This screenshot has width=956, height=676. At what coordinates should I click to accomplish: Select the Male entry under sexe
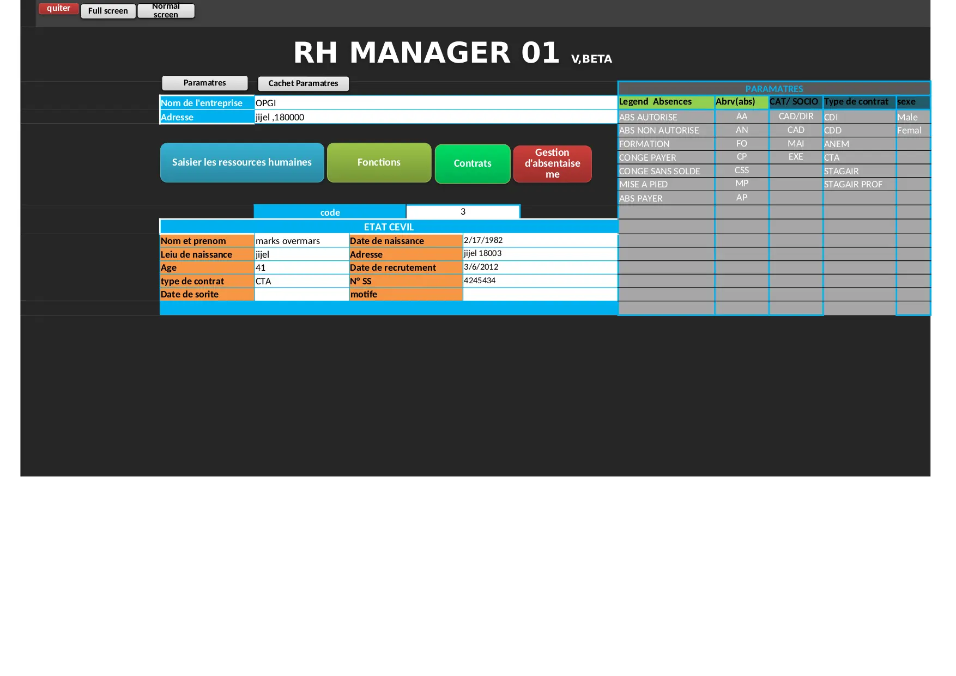(x=912, y=117)
